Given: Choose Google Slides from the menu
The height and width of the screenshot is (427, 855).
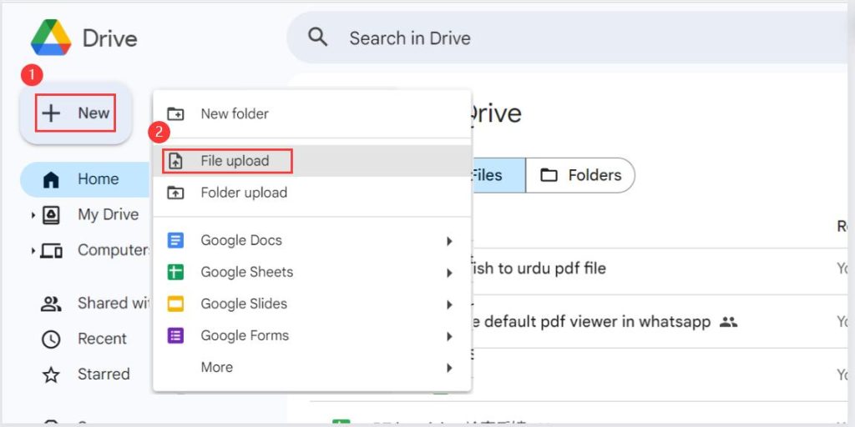Looking at the screenshot, I should [312, 304].
